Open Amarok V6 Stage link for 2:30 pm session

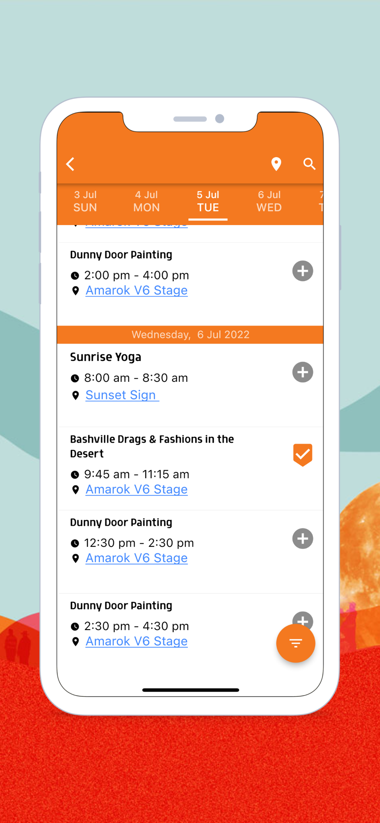click(137, 641)
